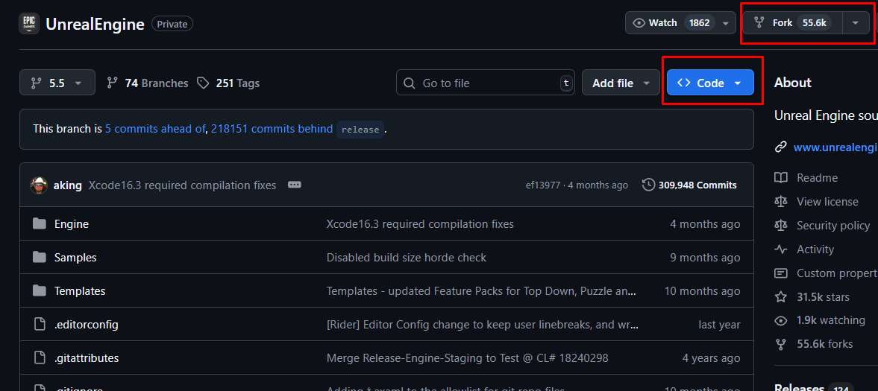
Task: Open Merge Release-Engine-Staging to Test commit
Action: [x=467, y=358]
